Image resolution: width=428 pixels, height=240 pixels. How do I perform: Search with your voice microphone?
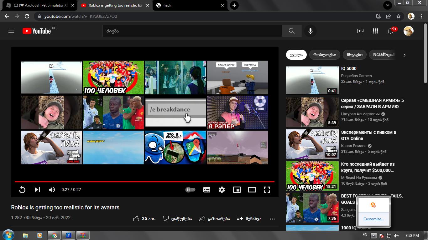pyautogui.click(x=311, y=31)
